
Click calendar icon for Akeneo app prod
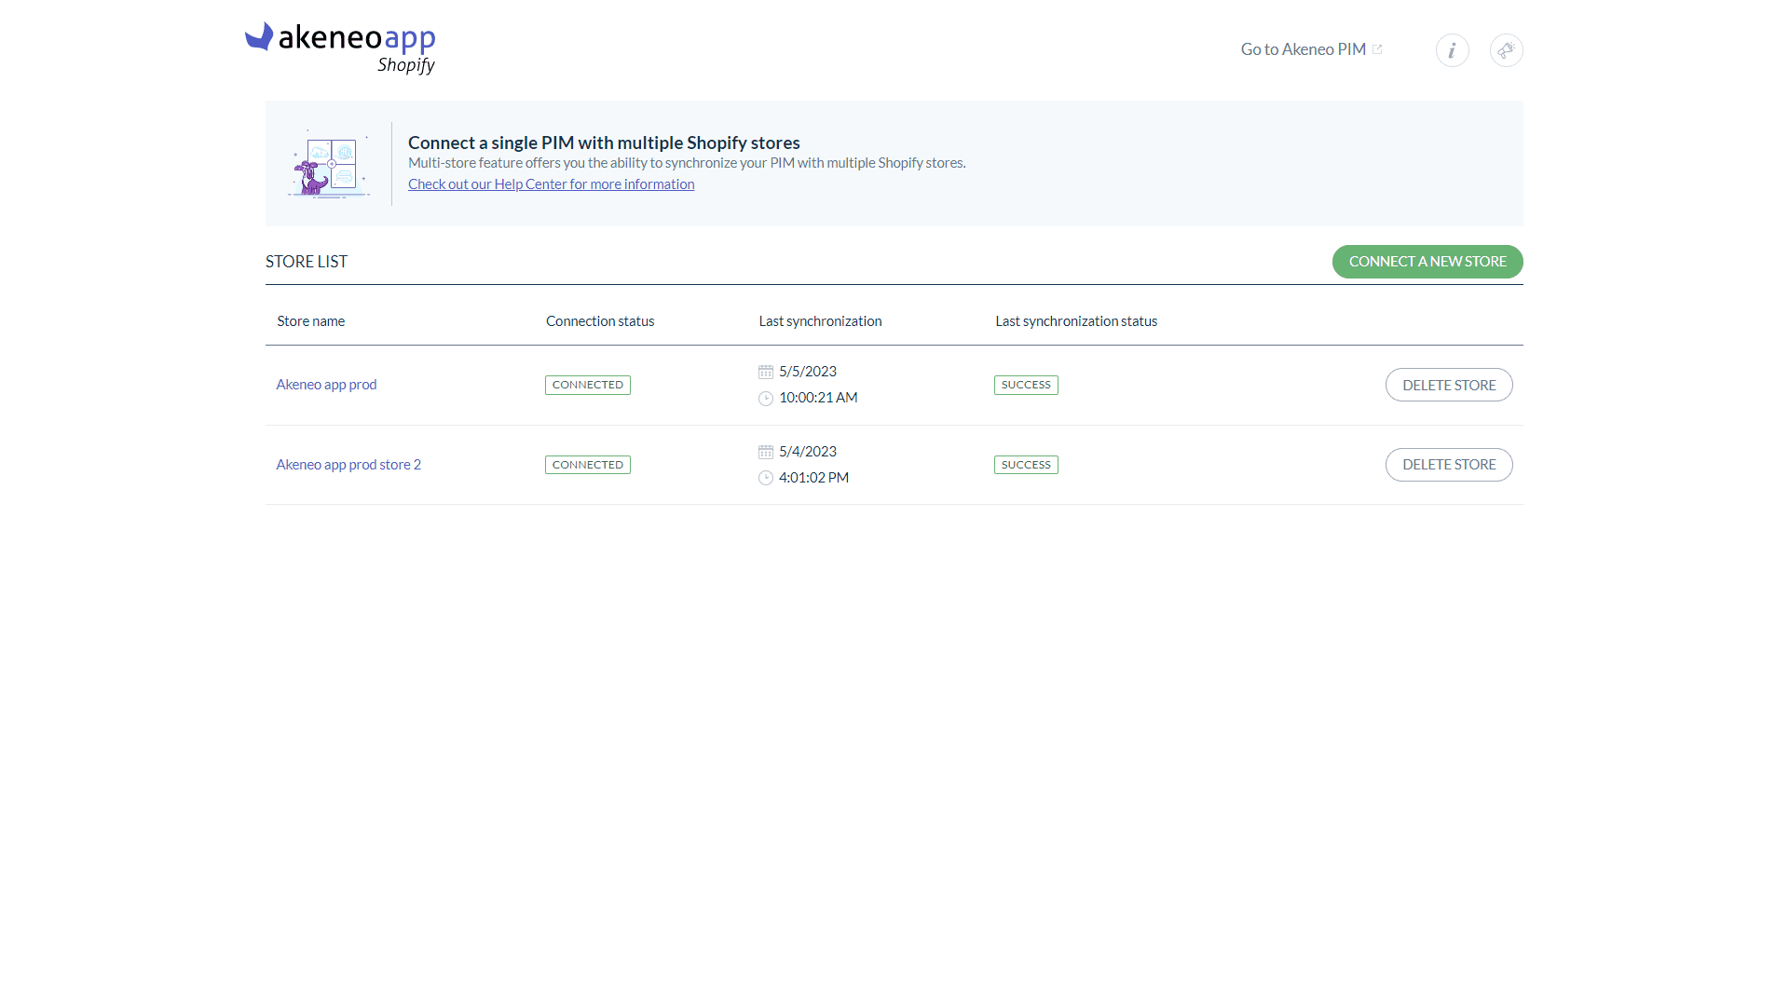(766, 370)
